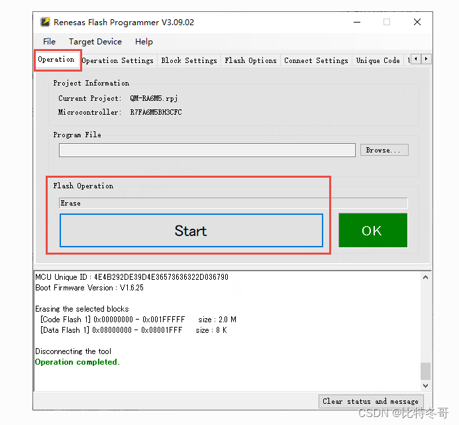Click the Operation completed message
This screenshot has width=459, height=425.
click(77, 362)
